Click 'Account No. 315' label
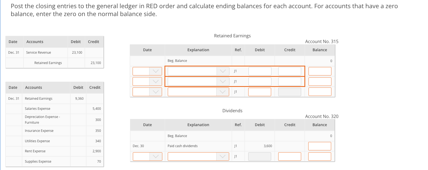Screen dimensions: 428x170 click(x=322, y=41)
